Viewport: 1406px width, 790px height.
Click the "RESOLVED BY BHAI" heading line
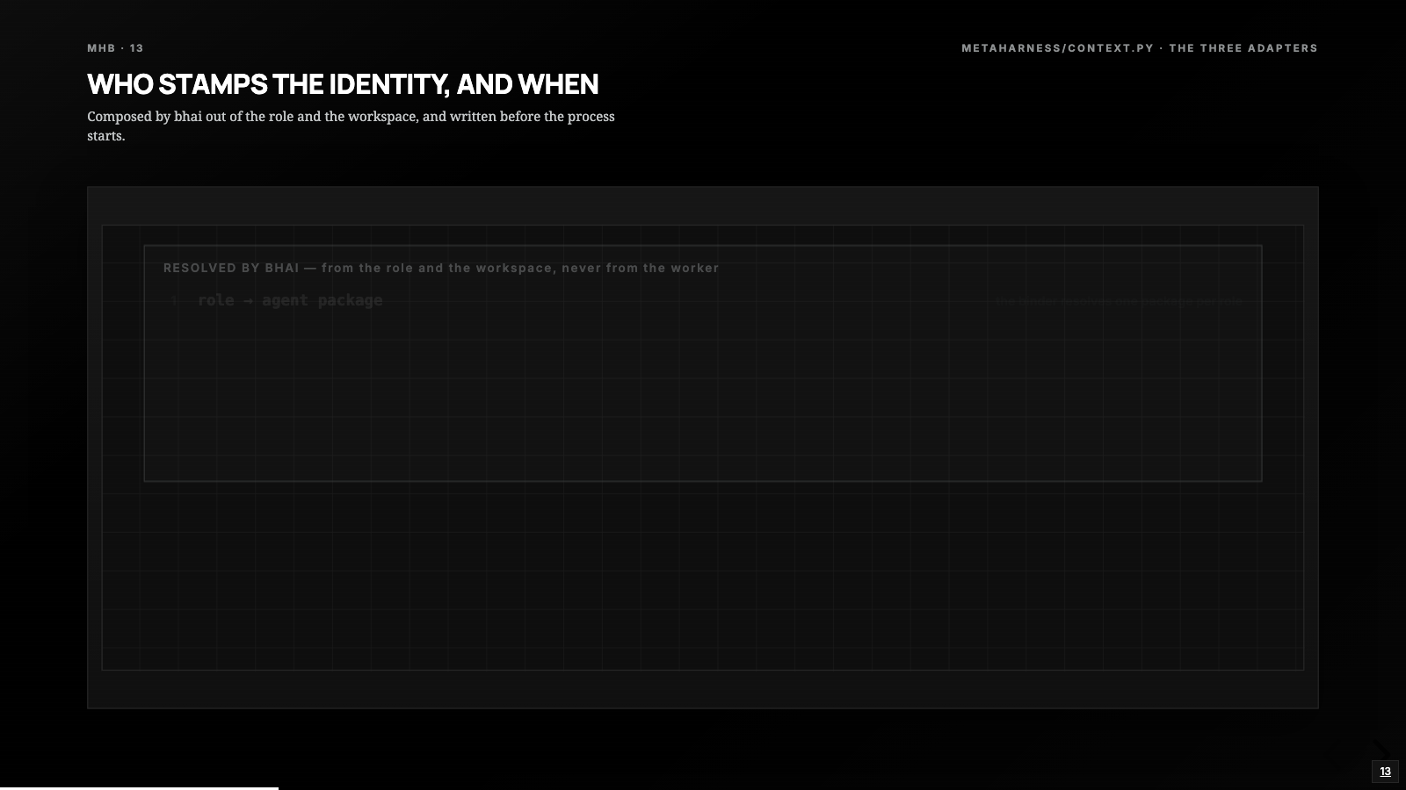pos(441,268)
